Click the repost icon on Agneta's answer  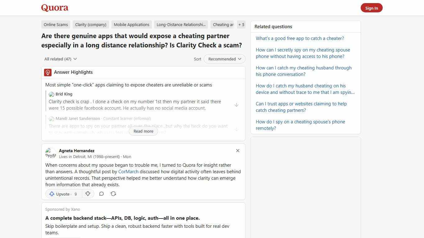113,194
